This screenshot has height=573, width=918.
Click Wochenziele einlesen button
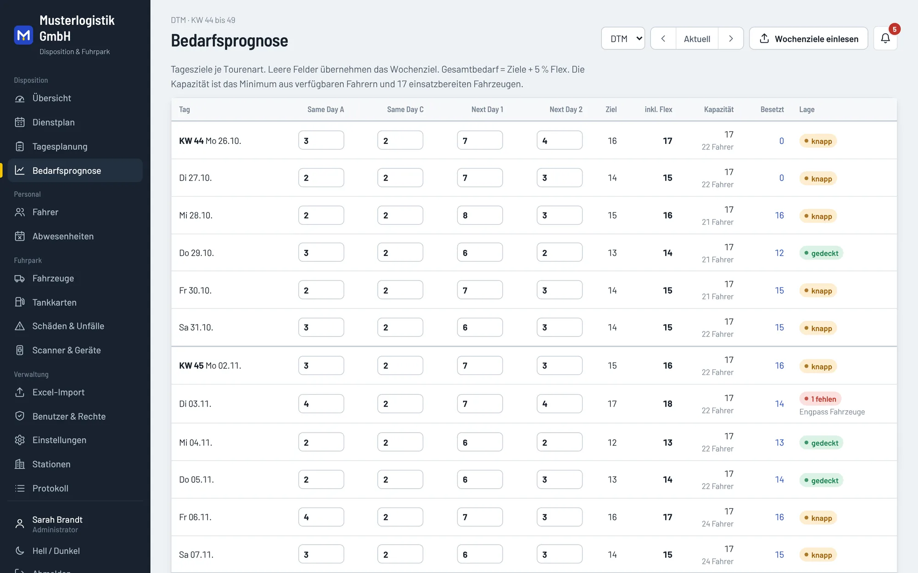point(809,39)
